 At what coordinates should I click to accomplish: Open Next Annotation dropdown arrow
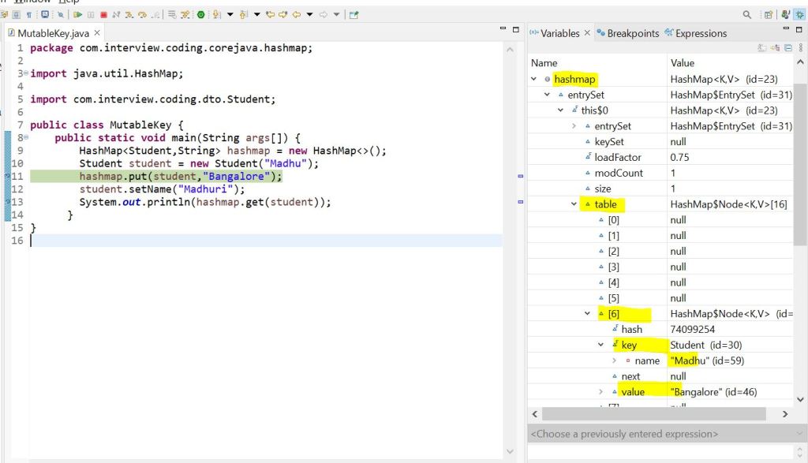pyautogui.click(x=230, y=14)
